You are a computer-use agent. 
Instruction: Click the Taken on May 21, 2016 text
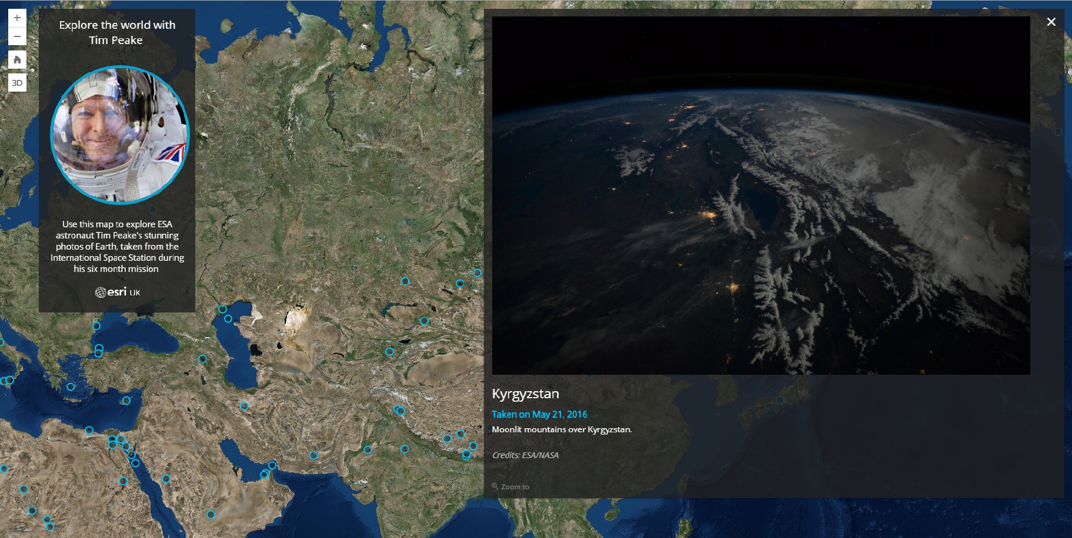539,414
